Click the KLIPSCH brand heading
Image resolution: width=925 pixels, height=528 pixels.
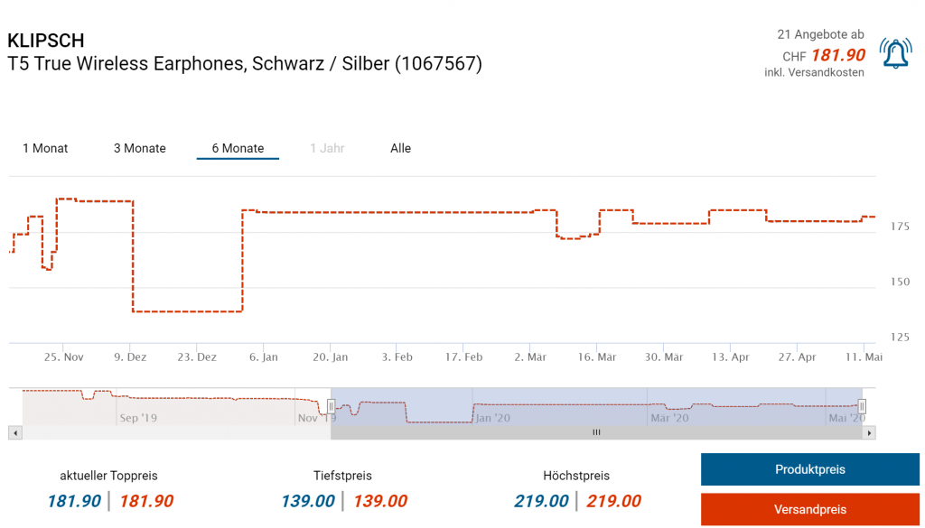pyautogui.click(x=46, y=42)
